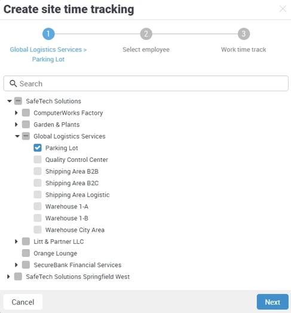Toggle the Orange Lounge checkbox

[26, 253]
